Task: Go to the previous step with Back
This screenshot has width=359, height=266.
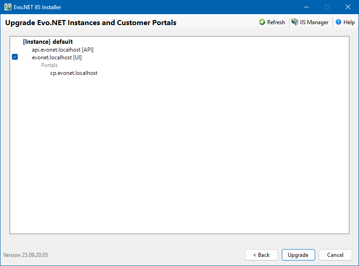Action: [261, 255]
